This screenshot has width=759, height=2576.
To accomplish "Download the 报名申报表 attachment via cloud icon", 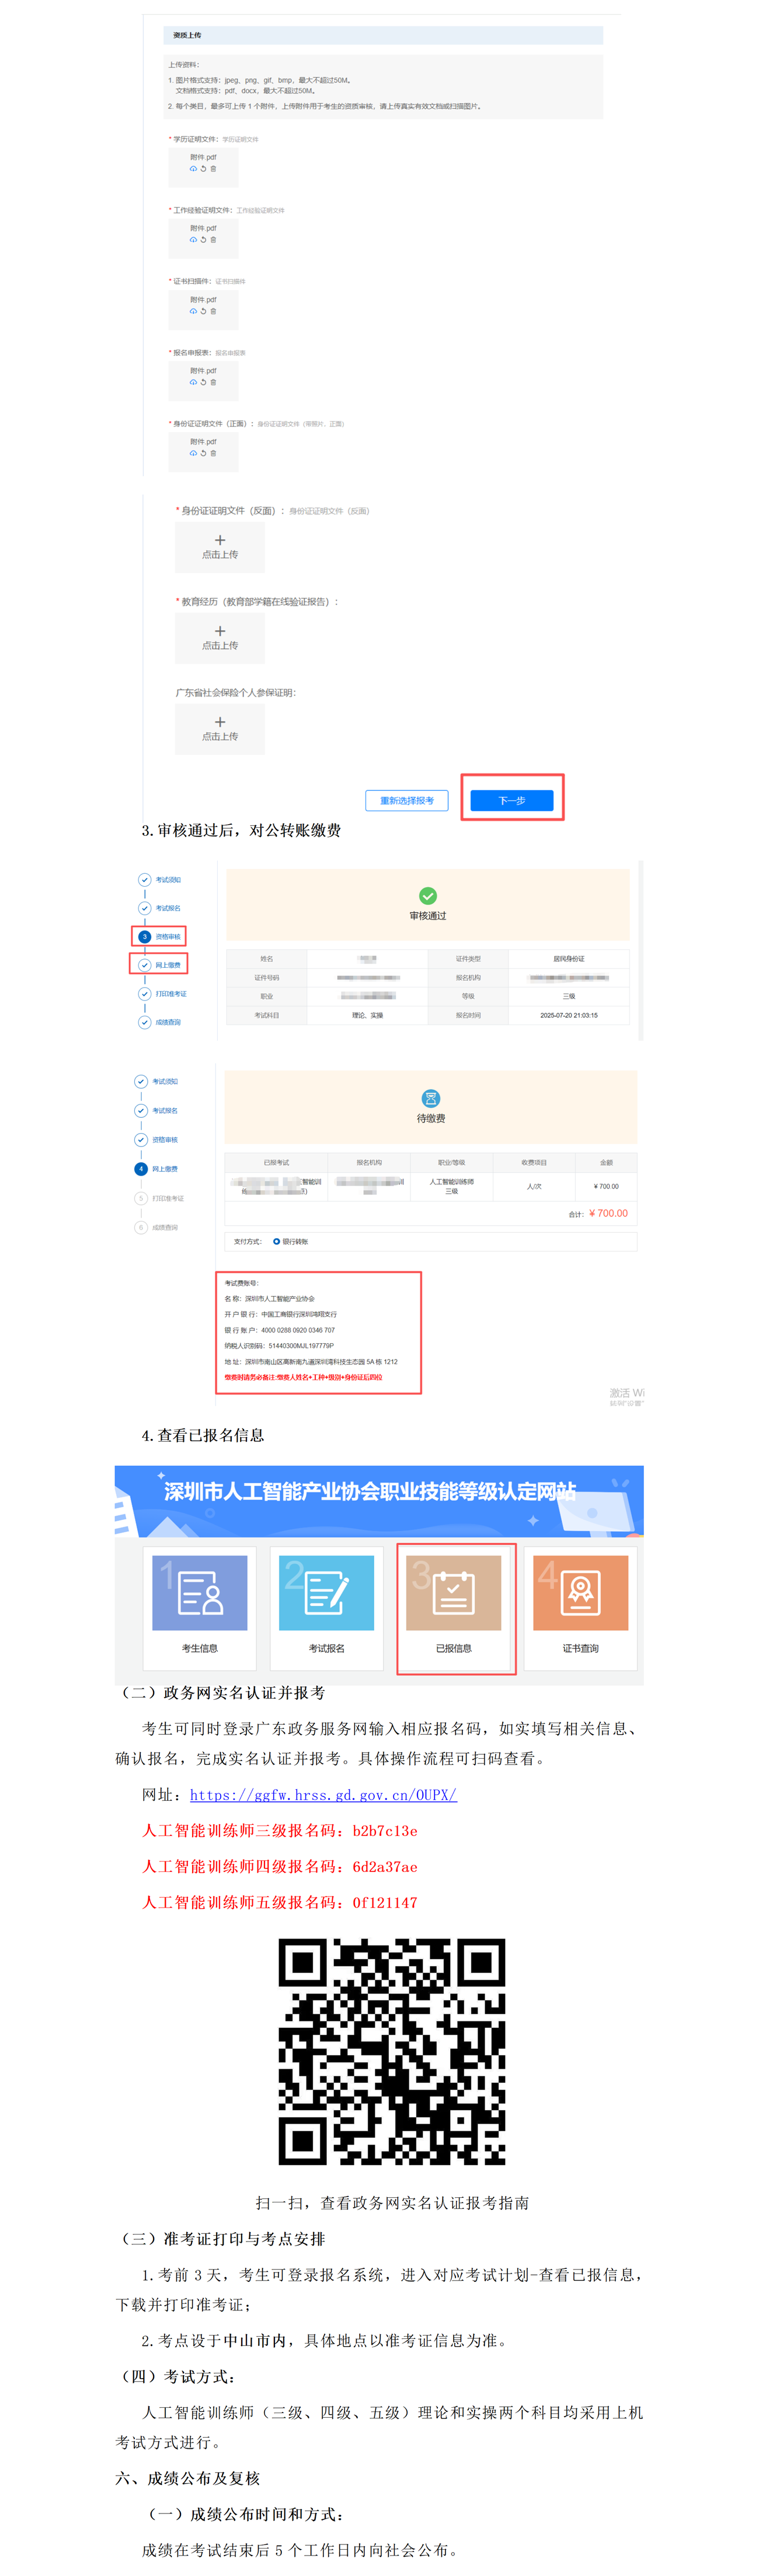I will [193, 382].
